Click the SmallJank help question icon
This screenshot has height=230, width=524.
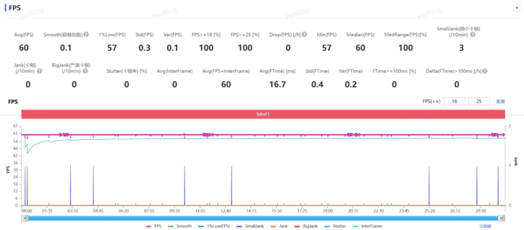click(x=473, y=35)
